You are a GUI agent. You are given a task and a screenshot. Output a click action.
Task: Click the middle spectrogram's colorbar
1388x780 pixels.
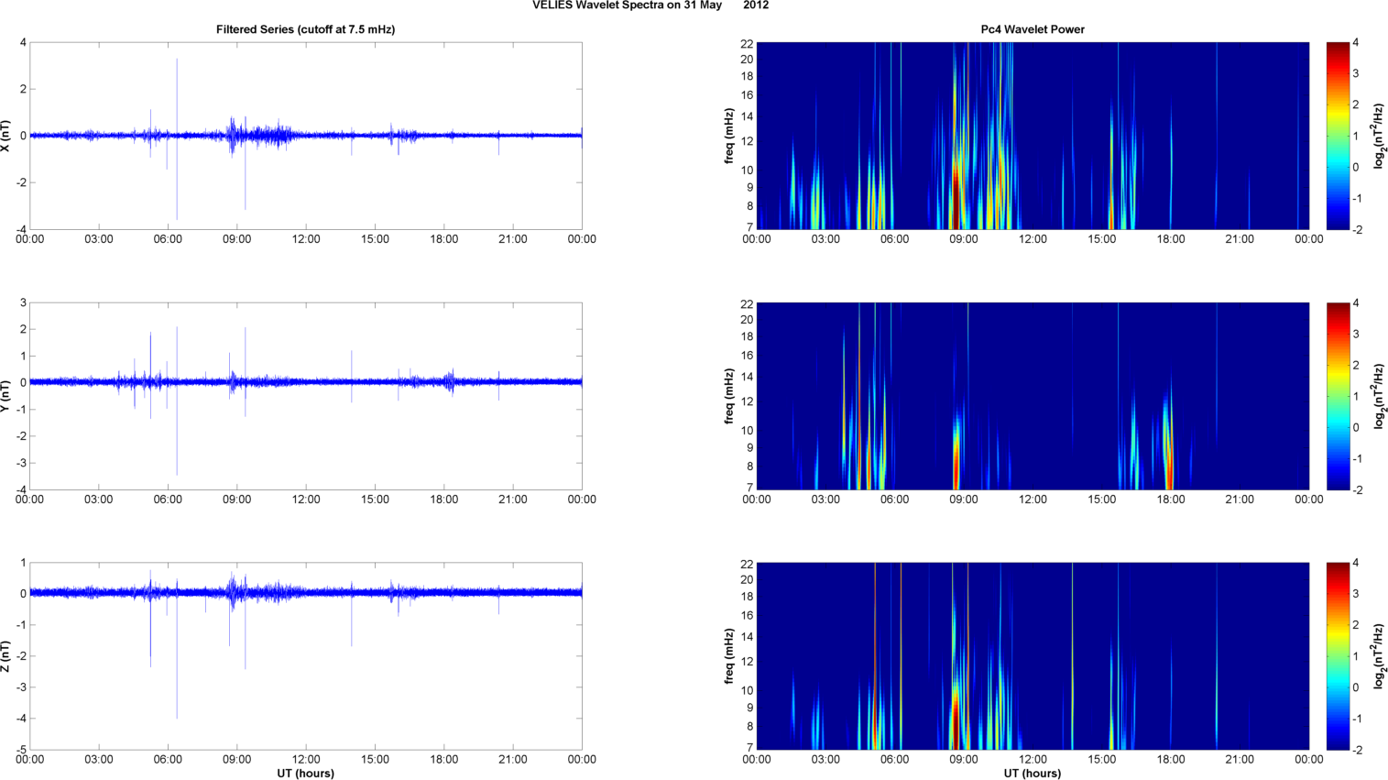coord(1338,396)
